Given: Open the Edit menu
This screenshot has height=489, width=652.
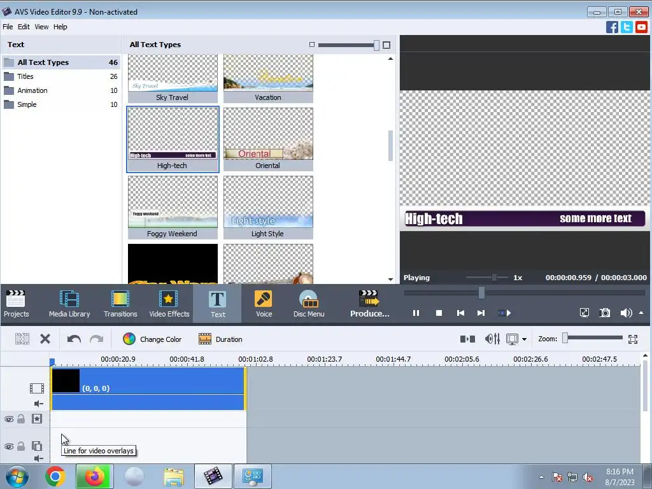Looking at the screenshot, I should click(24, 27).
